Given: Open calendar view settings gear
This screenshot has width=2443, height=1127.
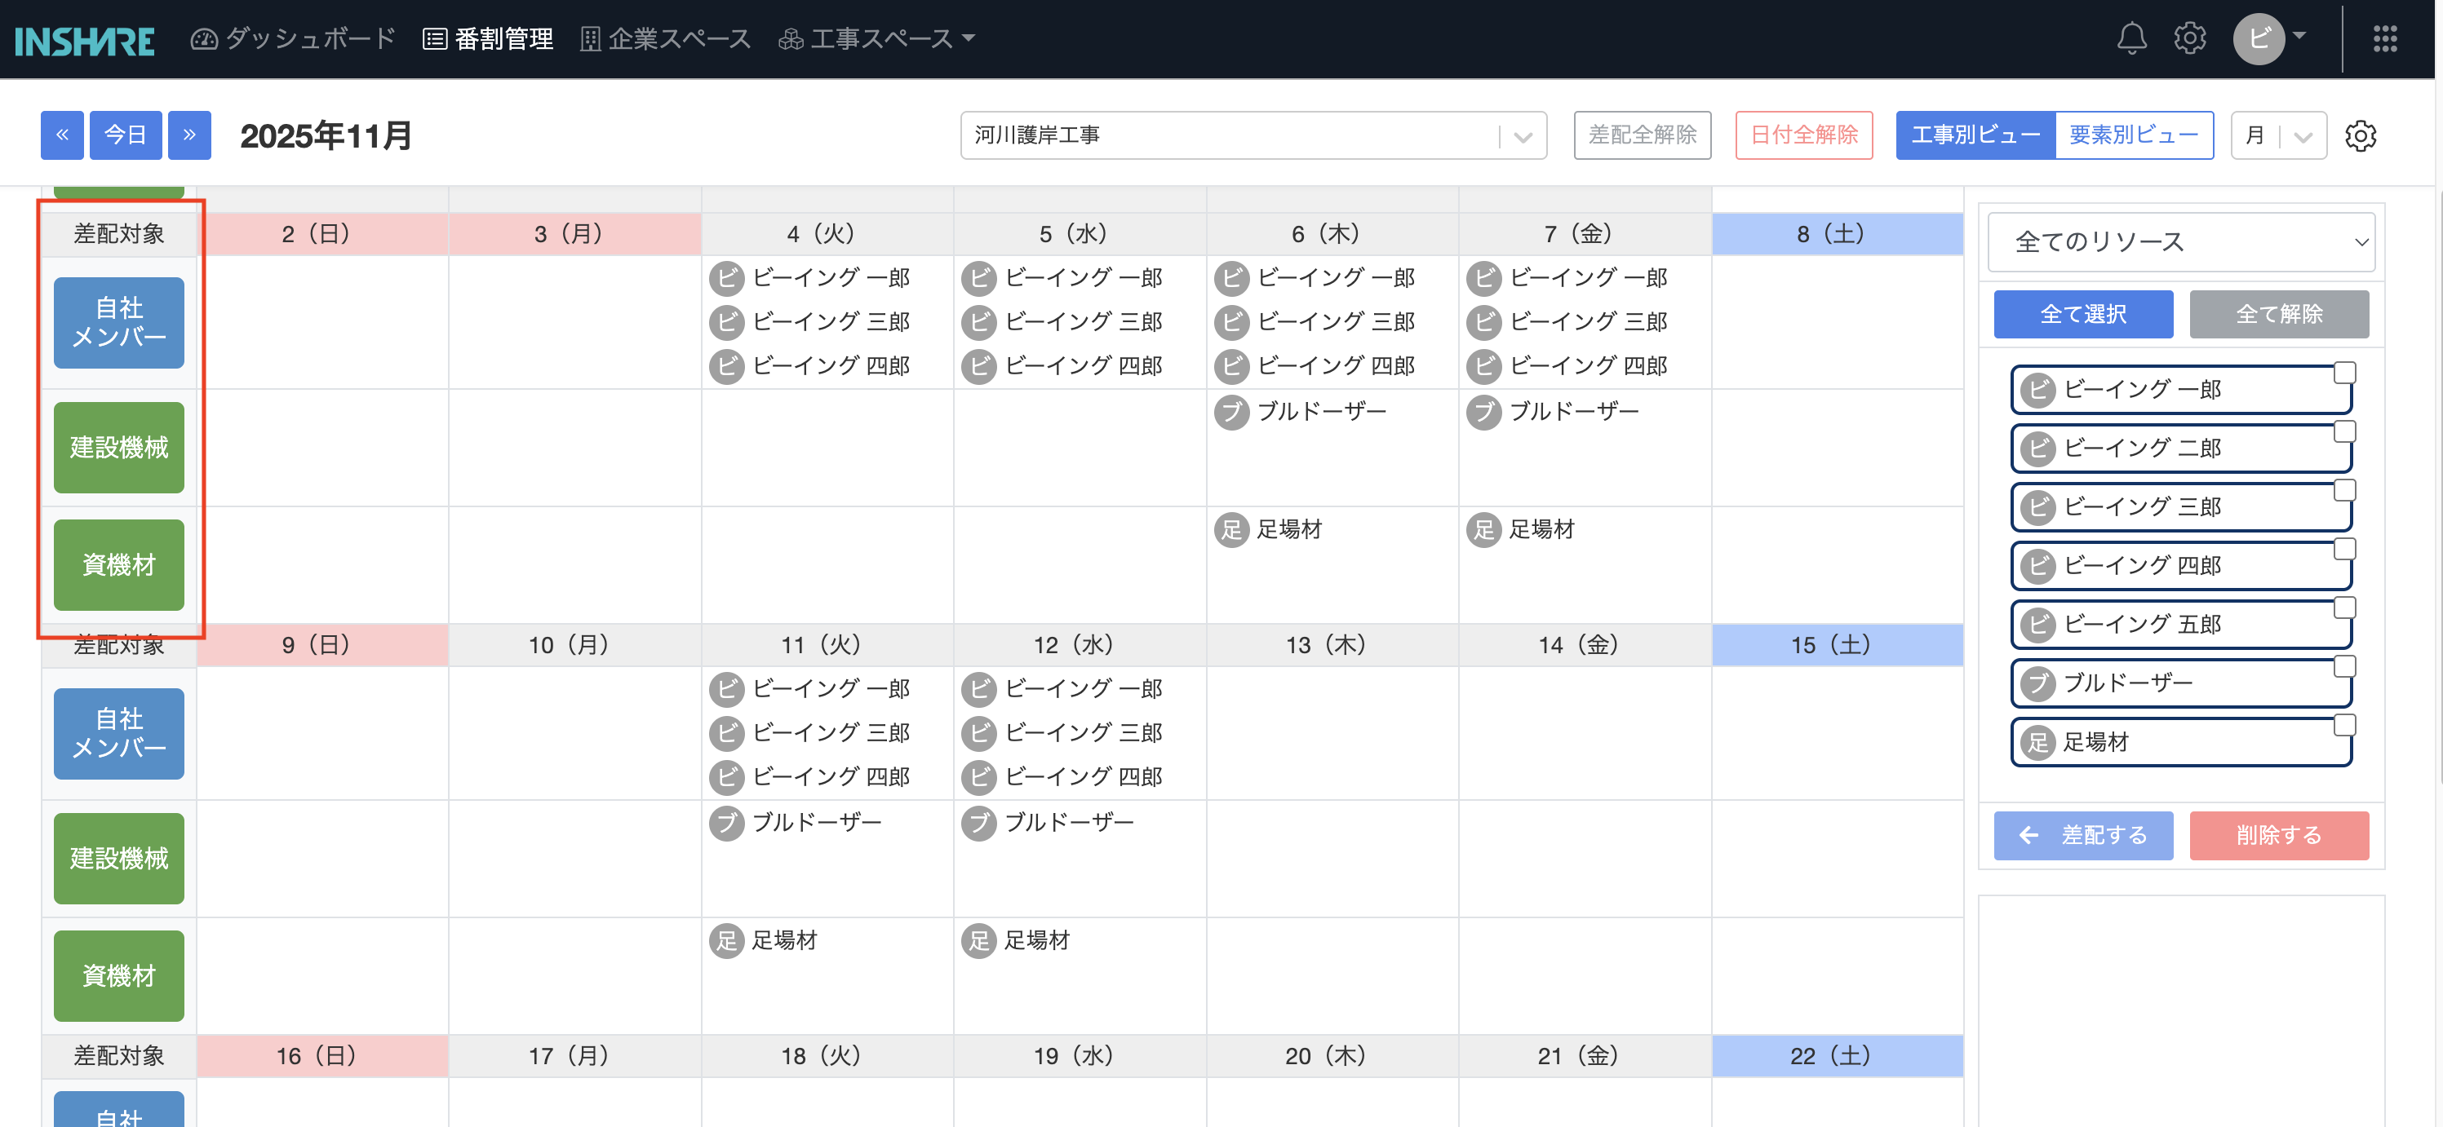Looking at the screenshot, I should click(2361, 135).
